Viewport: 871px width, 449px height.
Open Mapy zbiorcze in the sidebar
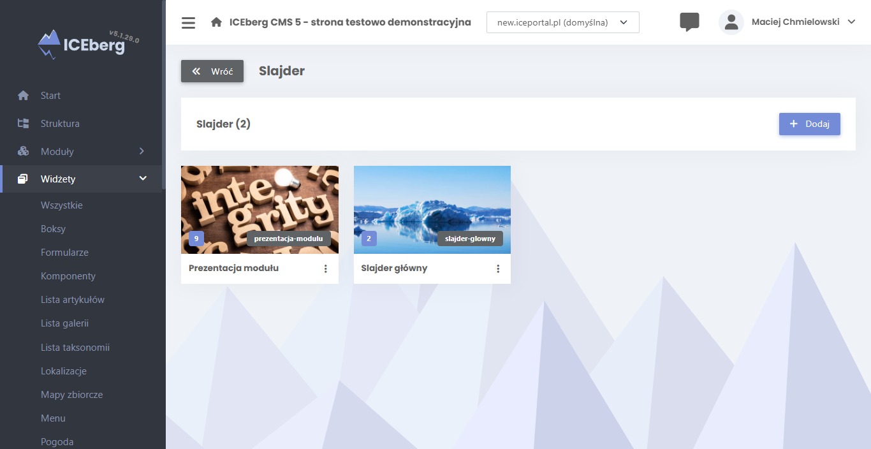click(71, 395)
